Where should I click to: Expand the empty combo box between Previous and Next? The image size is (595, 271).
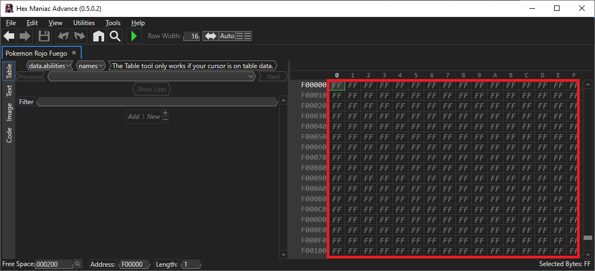[x=251, y=77]
